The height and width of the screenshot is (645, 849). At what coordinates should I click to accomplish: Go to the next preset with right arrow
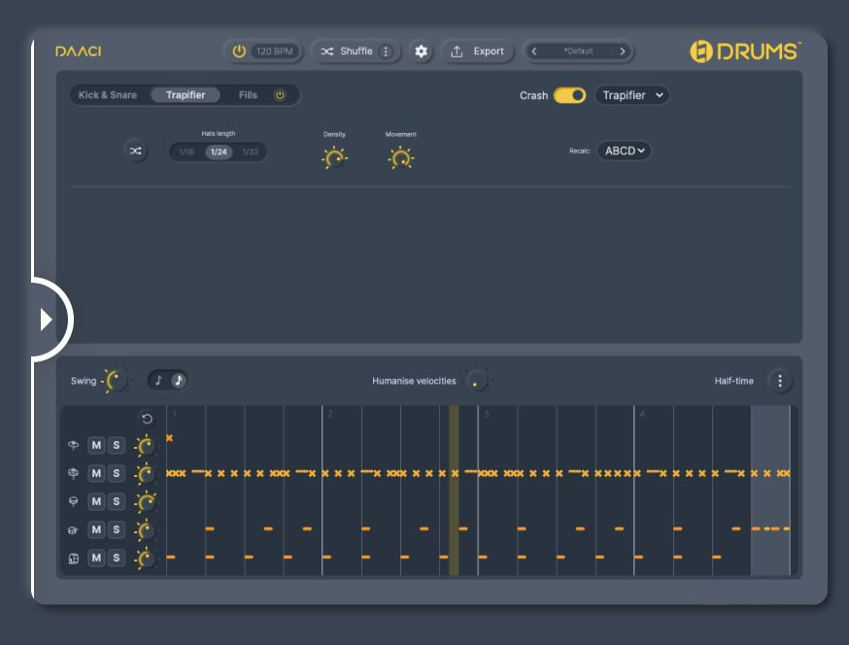(622, 51)
